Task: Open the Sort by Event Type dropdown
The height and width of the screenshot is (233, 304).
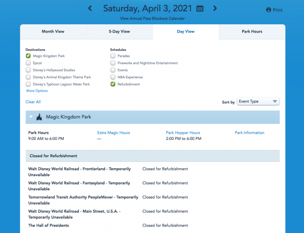Action: point(258,102)
